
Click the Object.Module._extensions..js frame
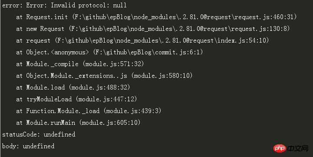point(77,76)
